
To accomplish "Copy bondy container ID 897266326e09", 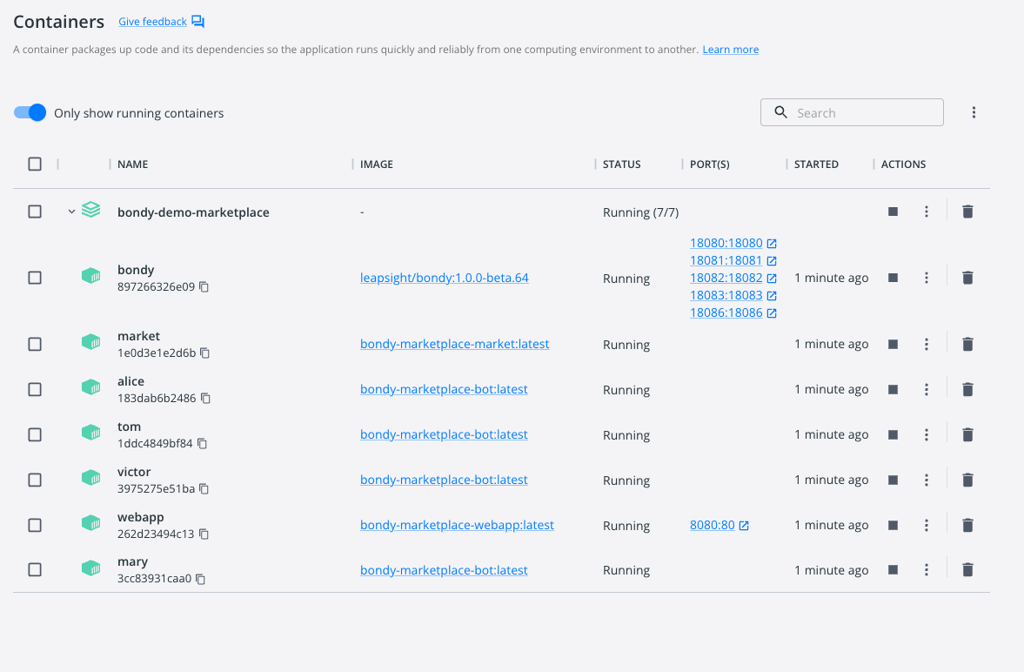I will click(204, 287).
